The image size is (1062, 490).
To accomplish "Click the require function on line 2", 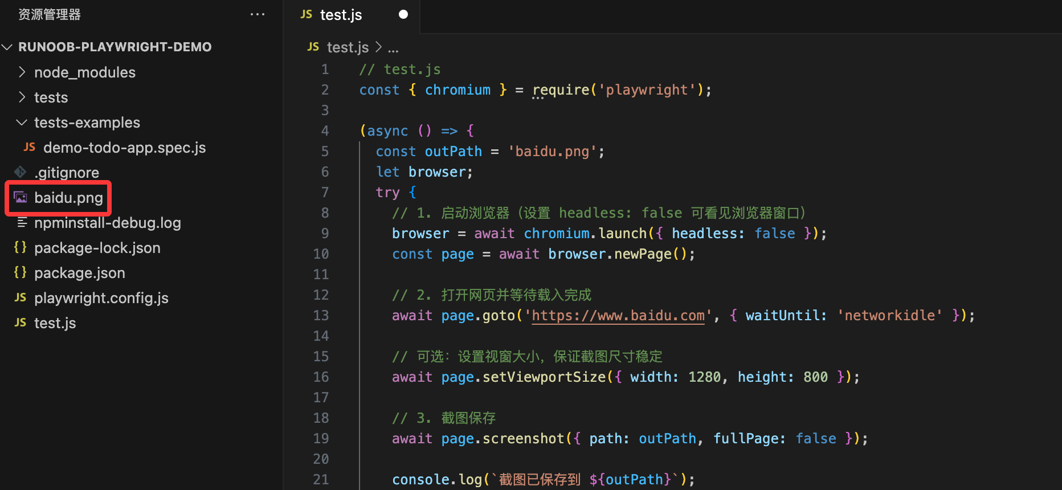I will coord(561,90).
